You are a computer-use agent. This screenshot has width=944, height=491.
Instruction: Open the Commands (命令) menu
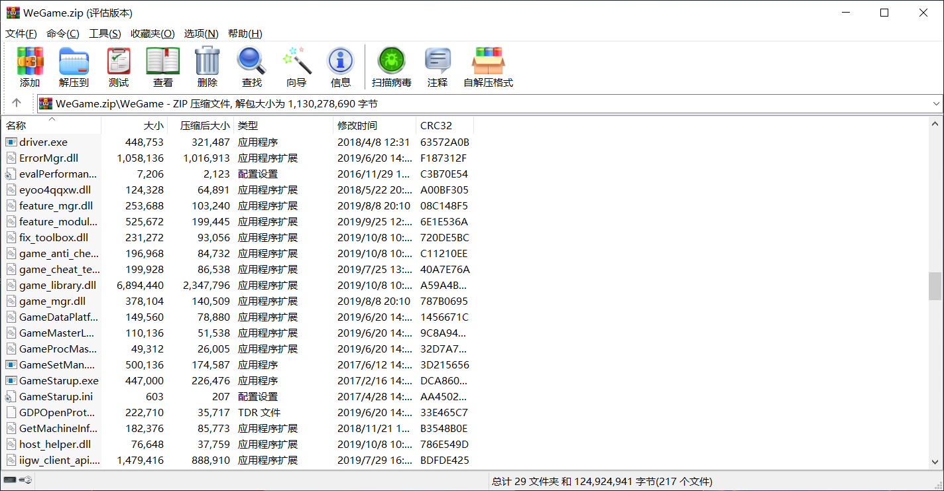(x=63, y=34)
